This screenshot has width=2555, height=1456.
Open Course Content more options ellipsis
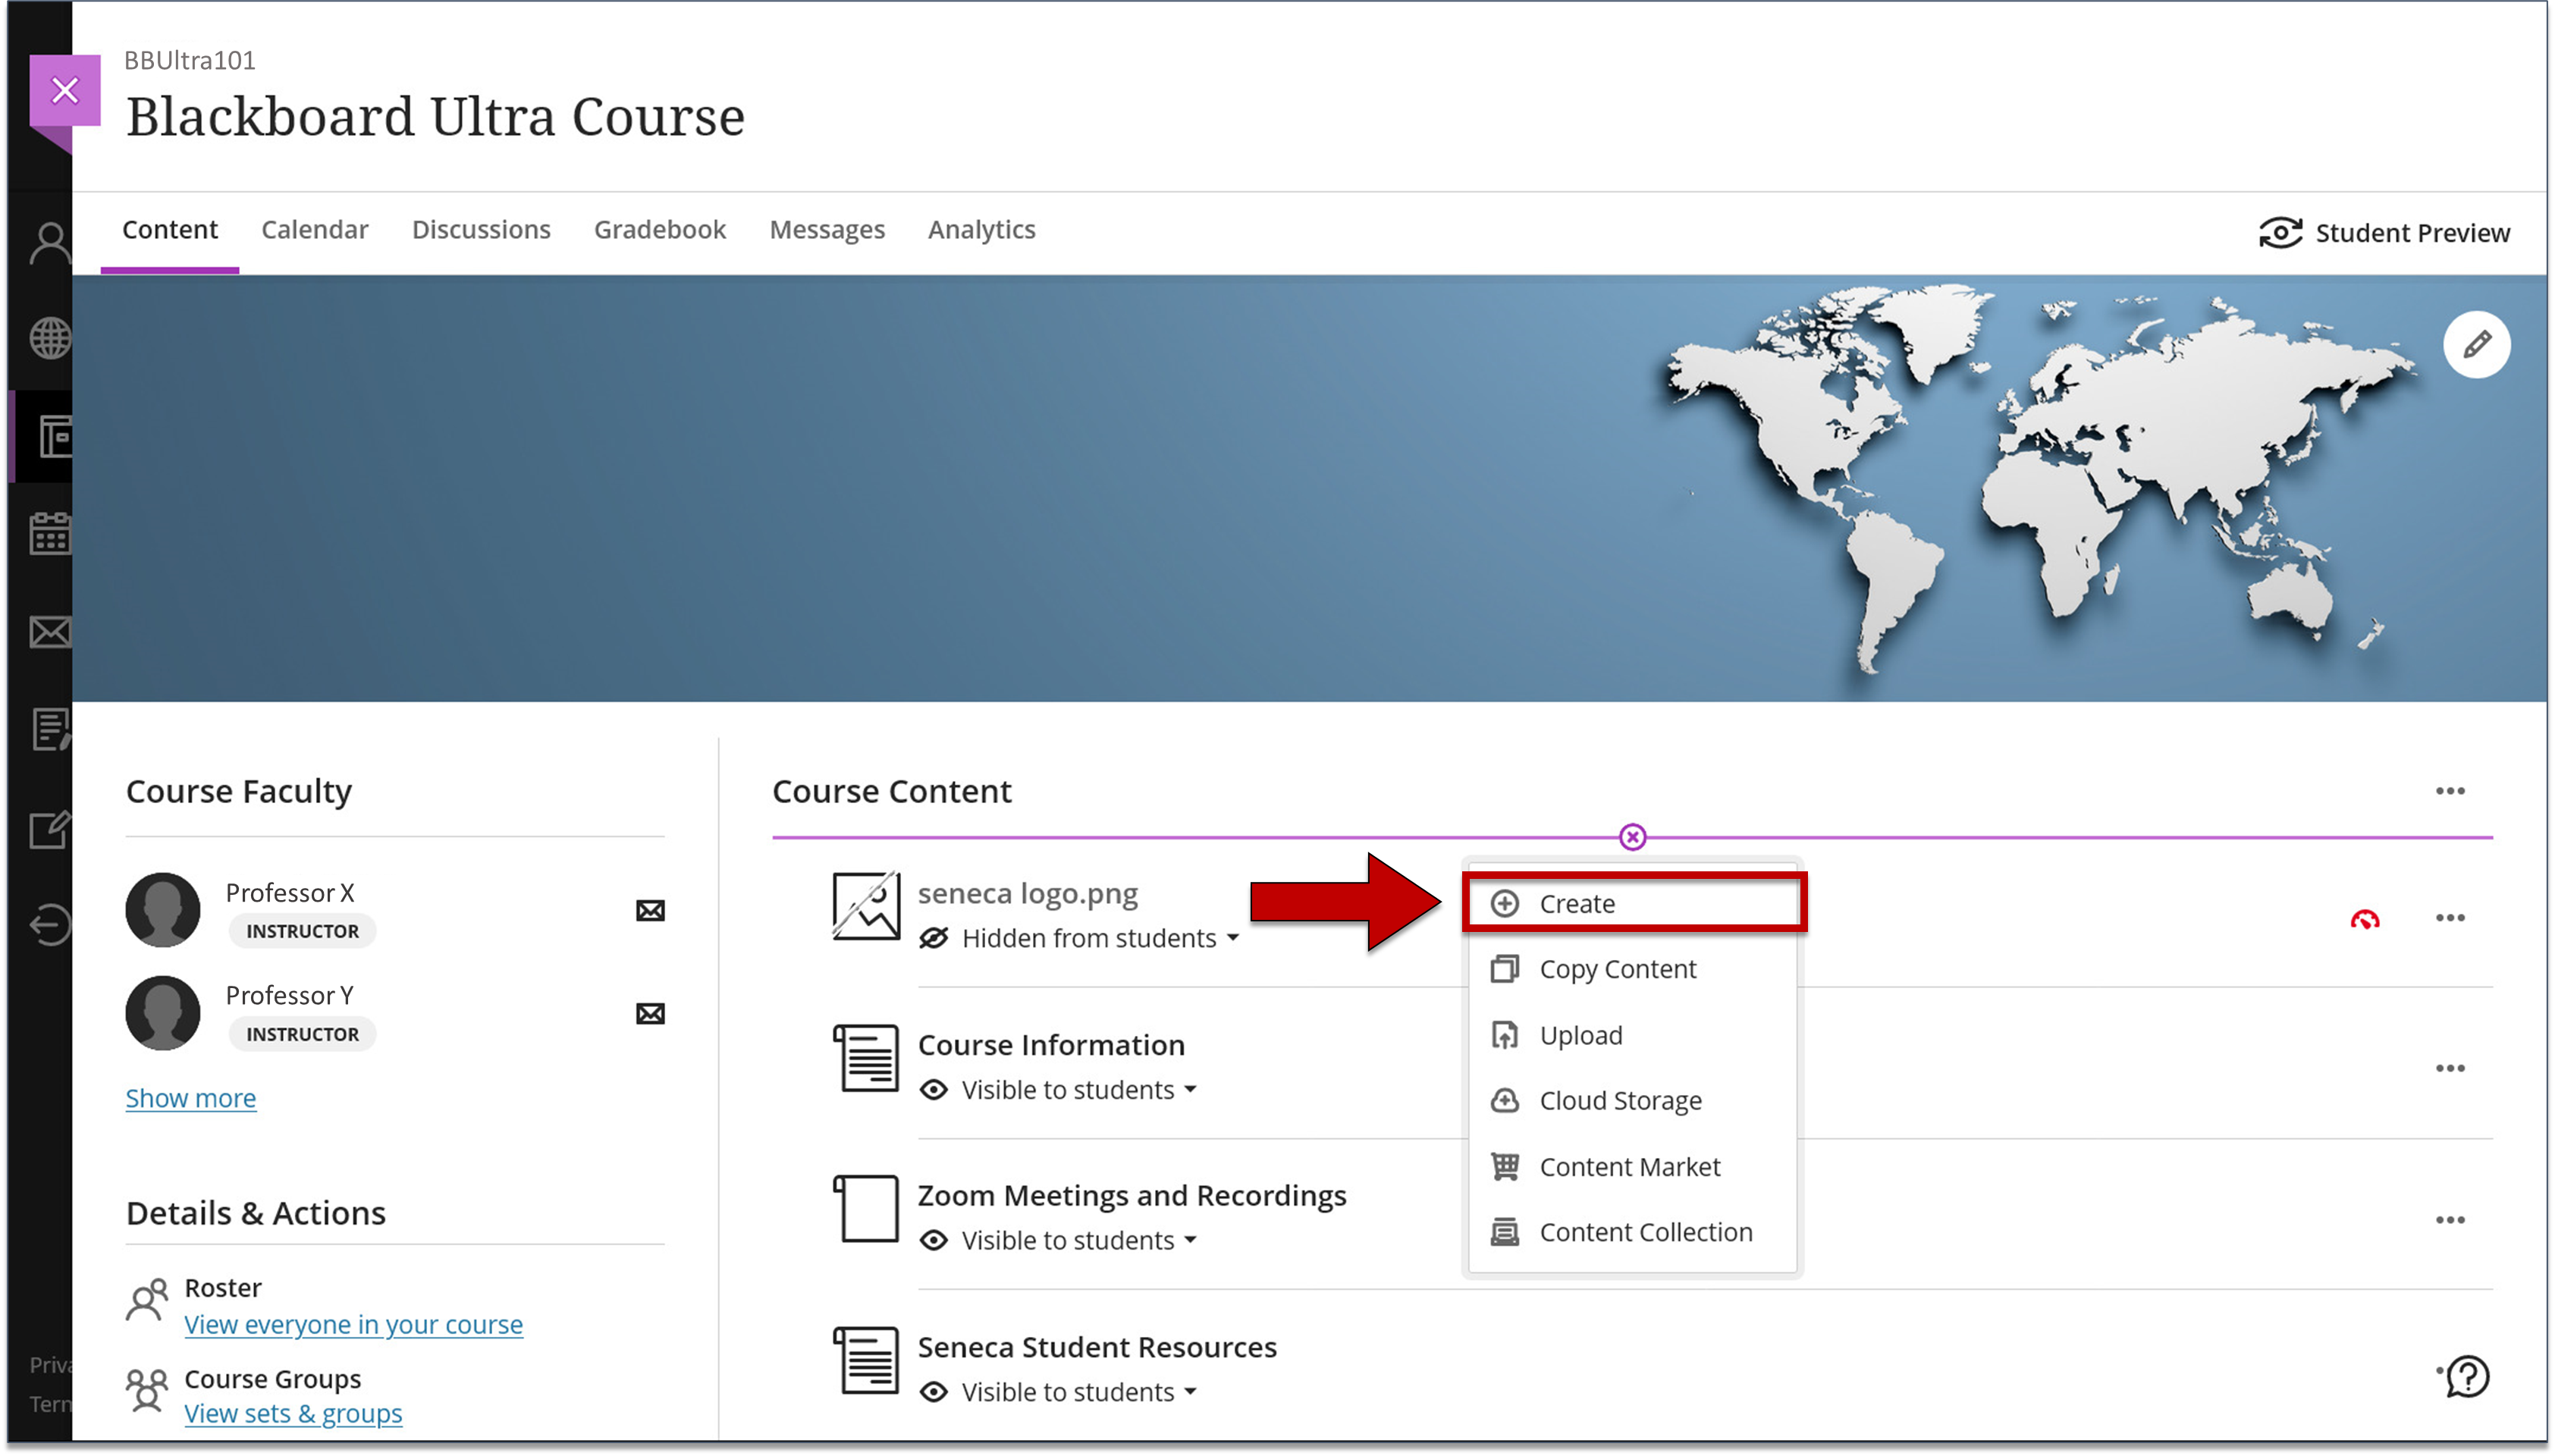[2450, 791]
